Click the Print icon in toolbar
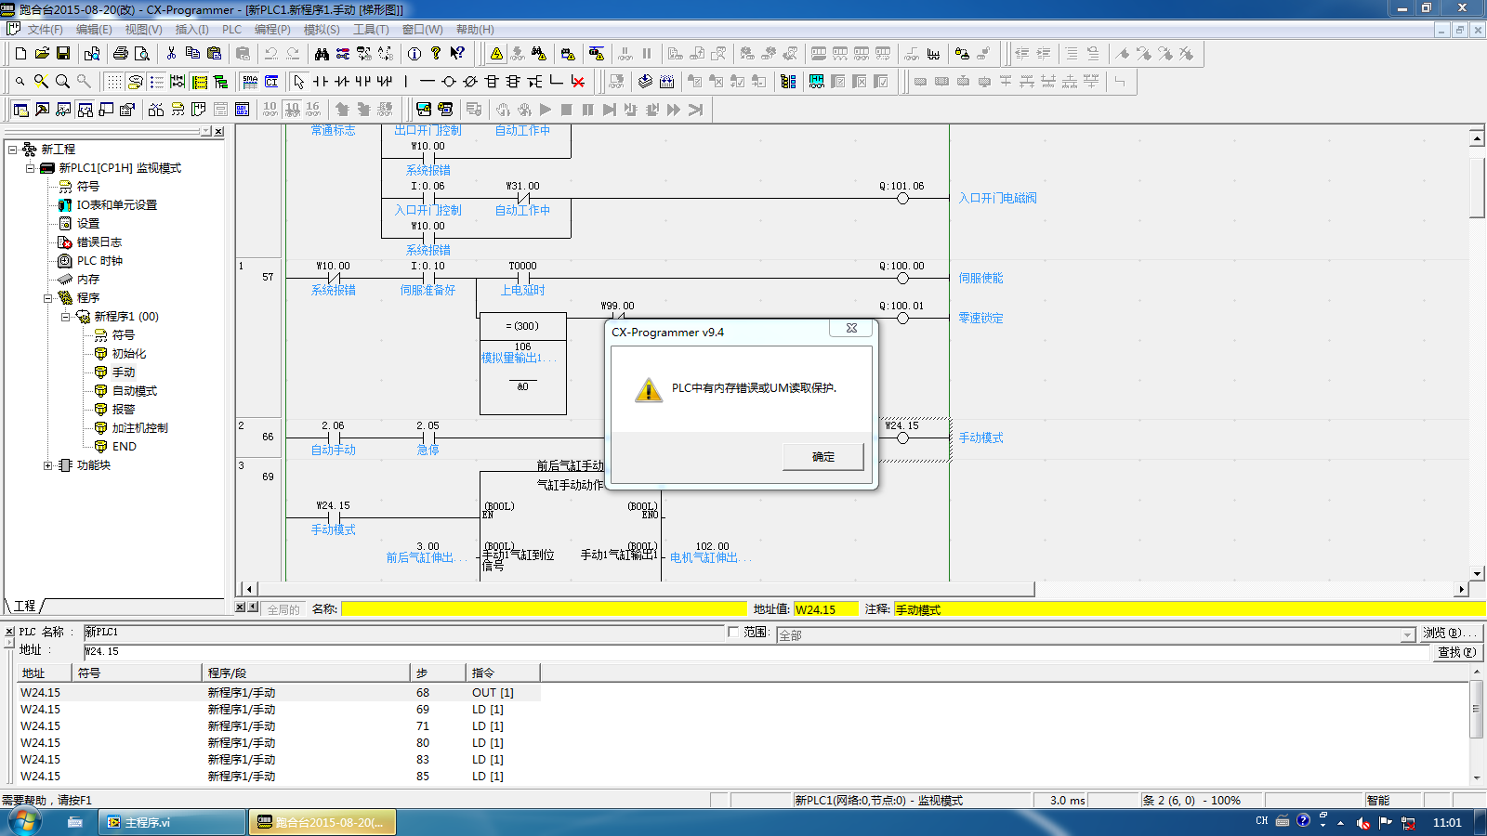The width and height of the screenshot is (1487, 836). [x=121, y=54]
